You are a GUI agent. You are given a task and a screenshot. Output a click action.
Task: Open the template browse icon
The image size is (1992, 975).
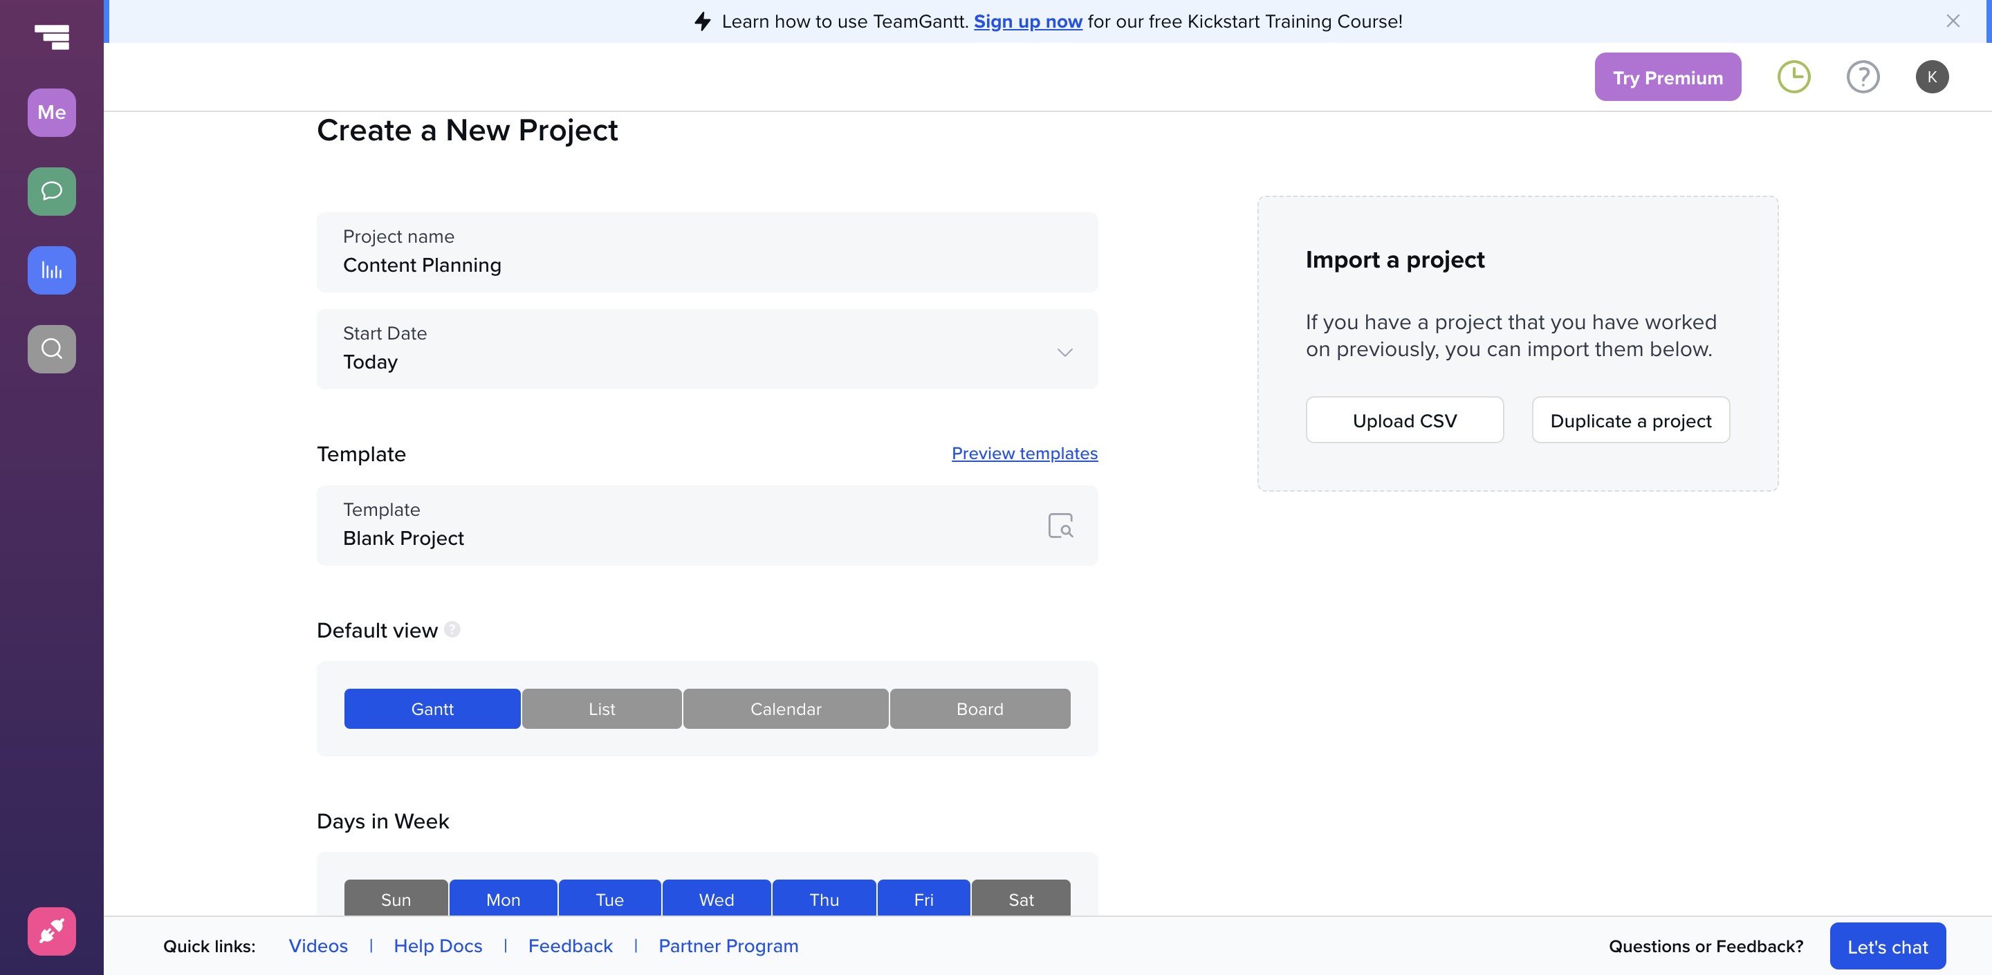pos(1060,525)
